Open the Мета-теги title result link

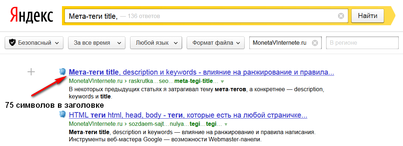(201, 72)
